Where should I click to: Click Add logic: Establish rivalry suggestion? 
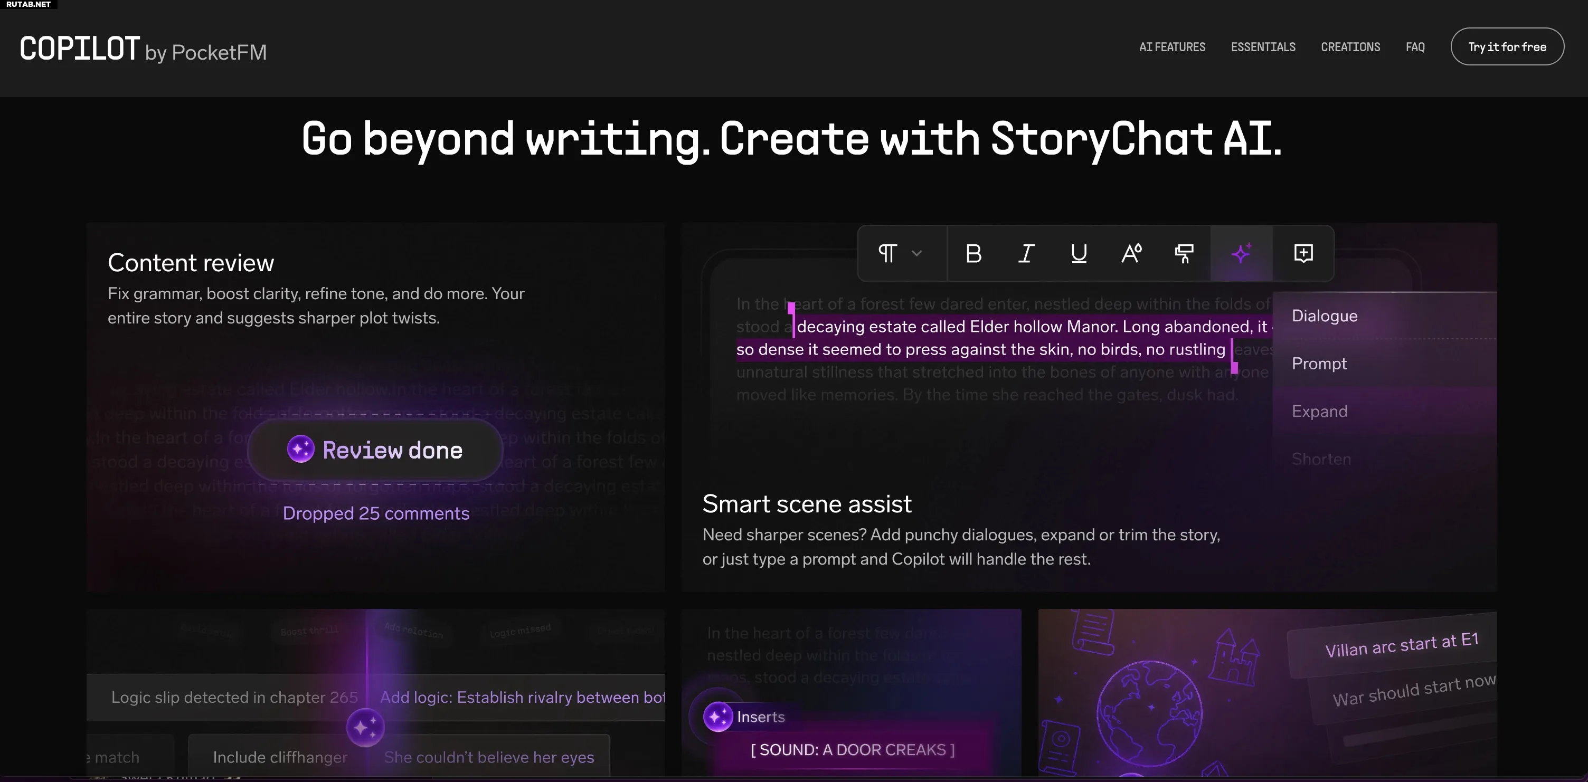pyautogui.click(x=522, y=697)
